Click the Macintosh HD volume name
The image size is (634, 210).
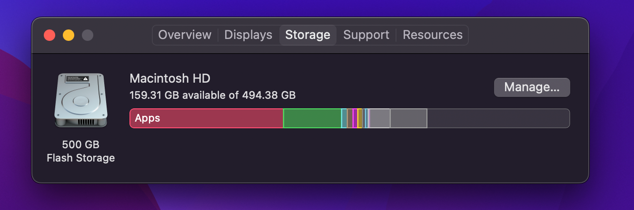click(170, 78)
